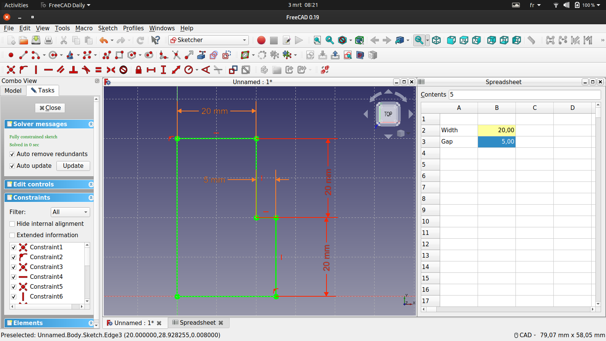Select the coincident constraint tool
This screenshot has height=341, width=606.
(x=11, y=70)
